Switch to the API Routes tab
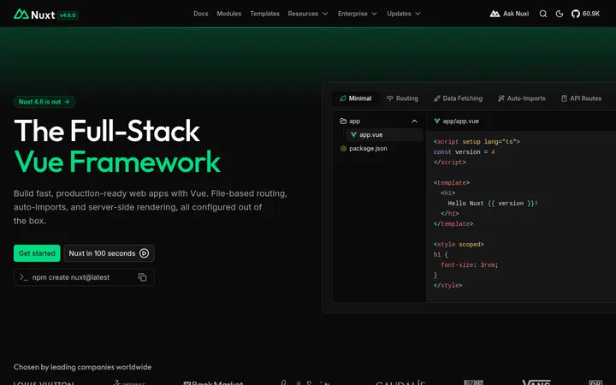 (x=581, y=98)
